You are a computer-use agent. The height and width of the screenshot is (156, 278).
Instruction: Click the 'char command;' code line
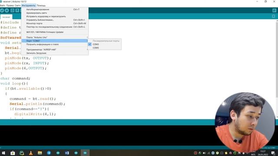click(x=15, y=78)
